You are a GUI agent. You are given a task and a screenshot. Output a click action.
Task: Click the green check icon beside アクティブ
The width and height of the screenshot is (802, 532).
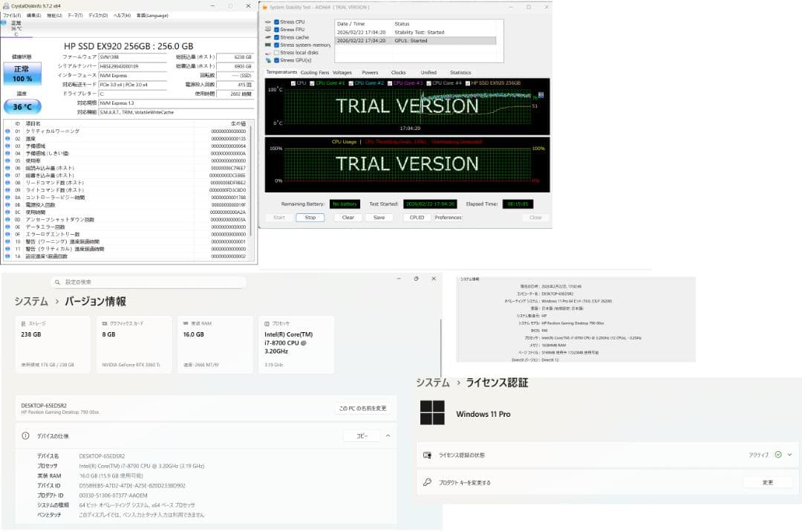(x=778, y=454)
